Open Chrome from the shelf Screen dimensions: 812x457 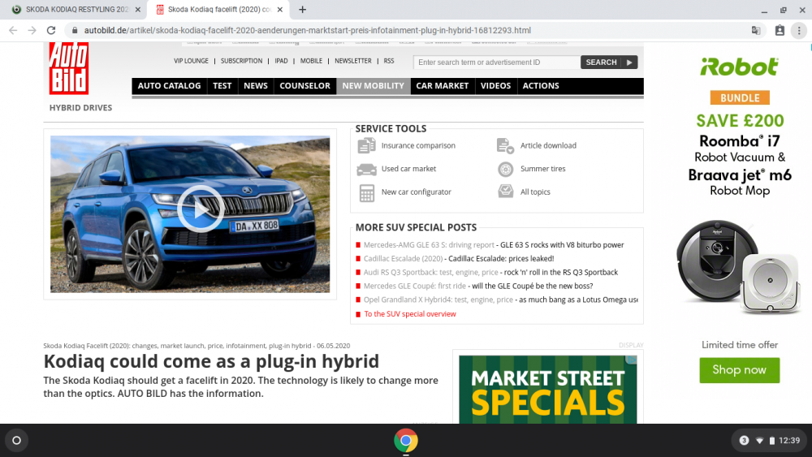[x=406, y=441]
